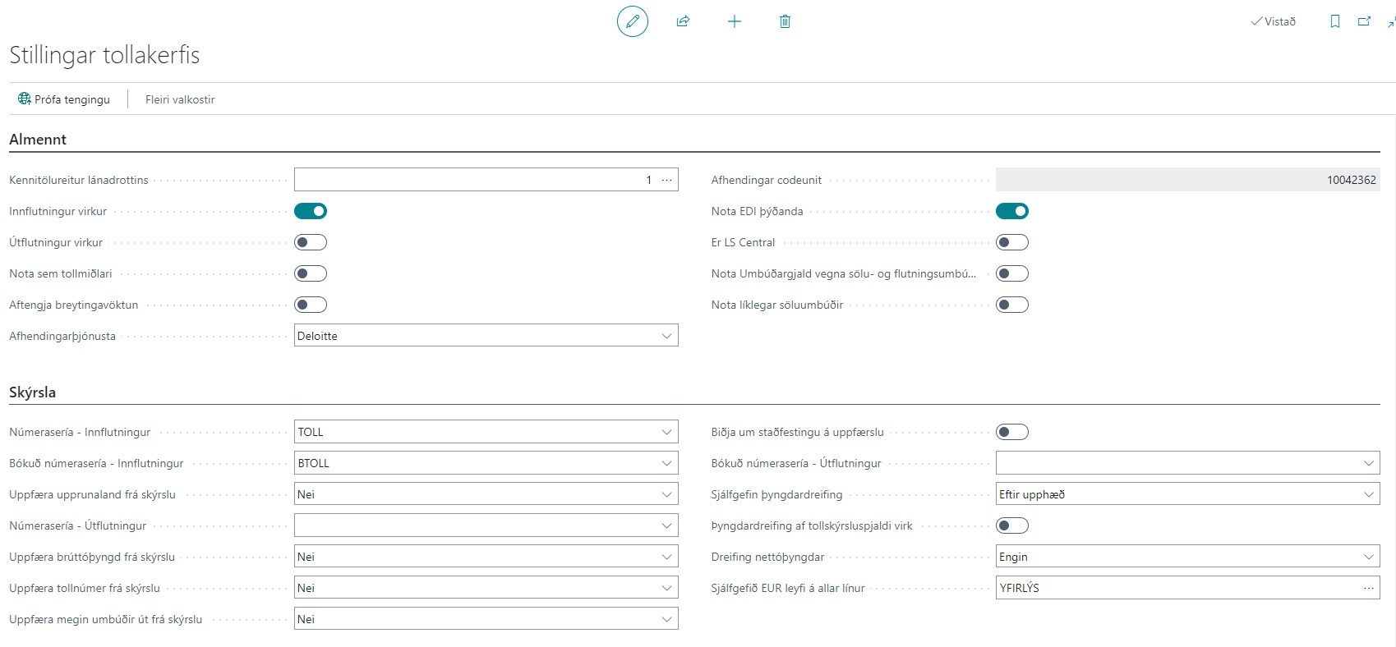Click the Skýrsla section heading
Screen dimensions: 1396x647
33,392
